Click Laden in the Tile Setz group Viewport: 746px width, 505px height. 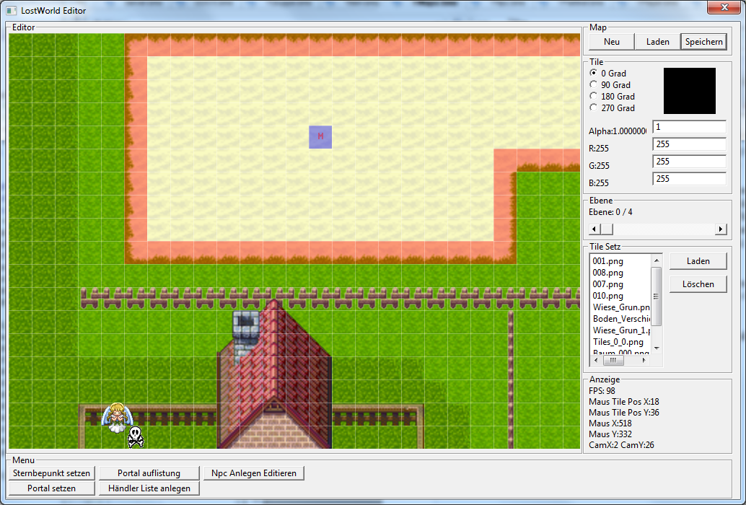(x=698, y=261)
